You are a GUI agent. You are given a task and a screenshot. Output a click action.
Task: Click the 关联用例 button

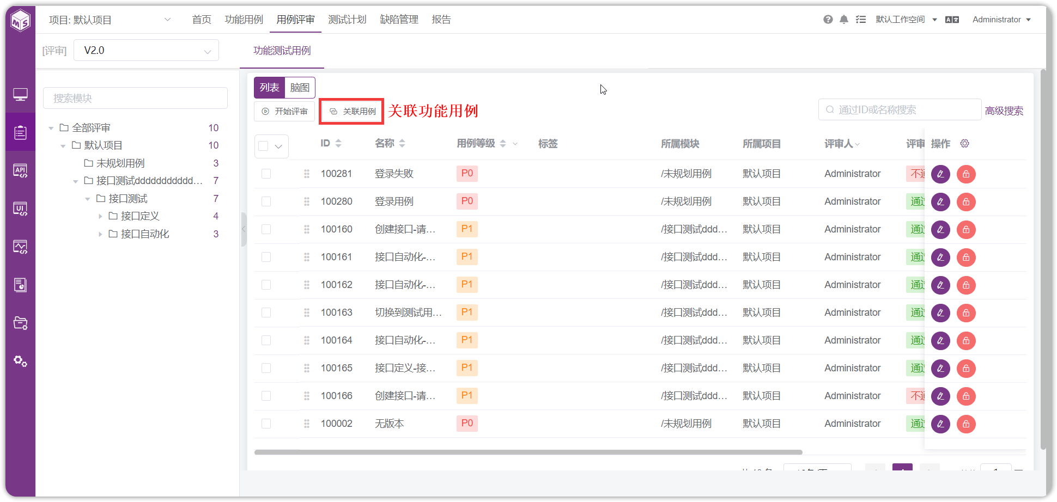[x=352, y=111]
